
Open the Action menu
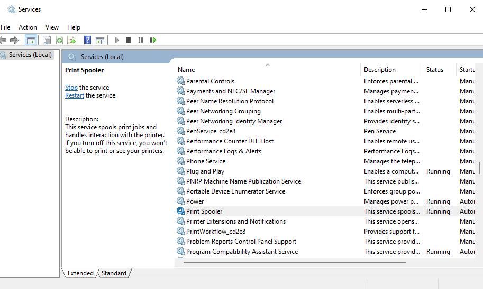pyautogui.click(x=28, y=27)
